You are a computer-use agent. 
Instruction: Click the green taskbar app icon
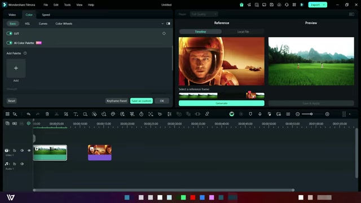pos(183,197)
